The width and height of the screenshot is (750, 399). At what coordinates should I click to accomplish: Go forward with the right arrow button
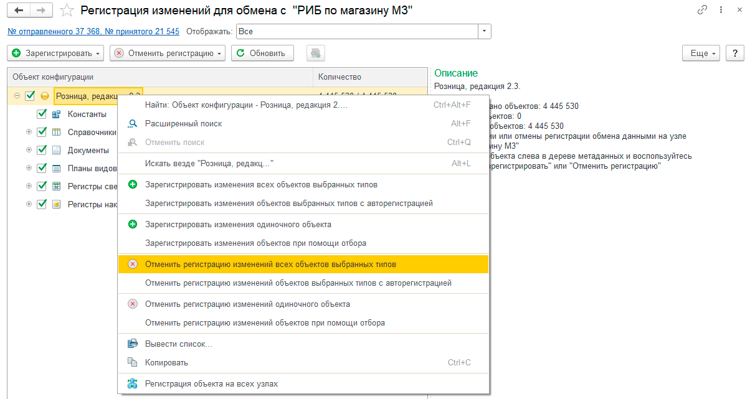(x=42, y=10)
